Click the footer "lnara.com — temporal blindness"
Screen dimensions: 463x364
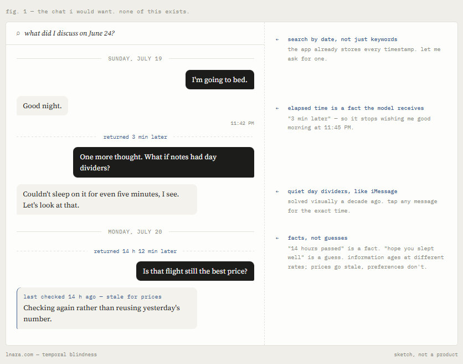pyautogui.click(x=51, y=355)
